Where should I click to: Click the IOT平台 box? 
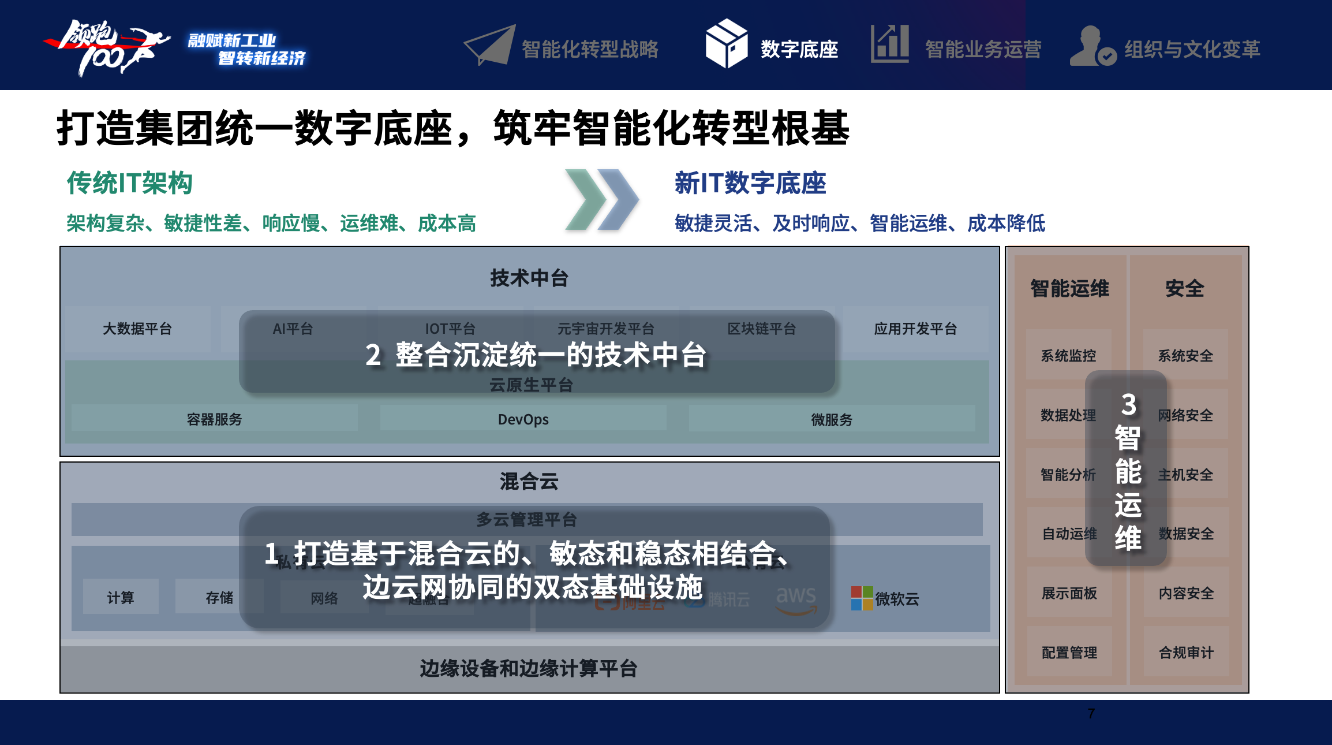[x=450, y=329]
